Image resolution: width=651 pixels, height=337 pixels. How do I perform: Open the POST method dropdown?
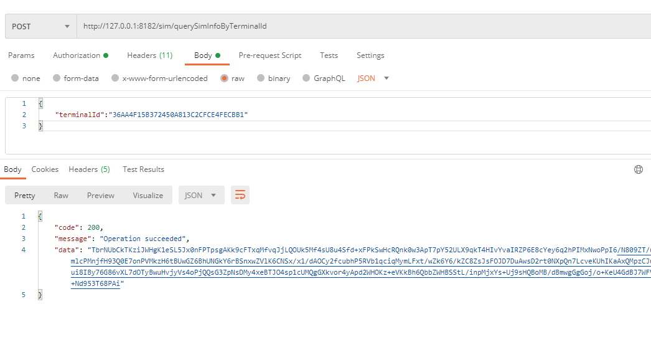[40, 26]
